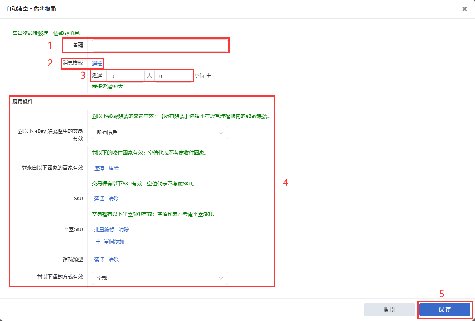Open the 所有賬戶 eBay account dropdown
The image size is (475, 321).
[160, 132]
